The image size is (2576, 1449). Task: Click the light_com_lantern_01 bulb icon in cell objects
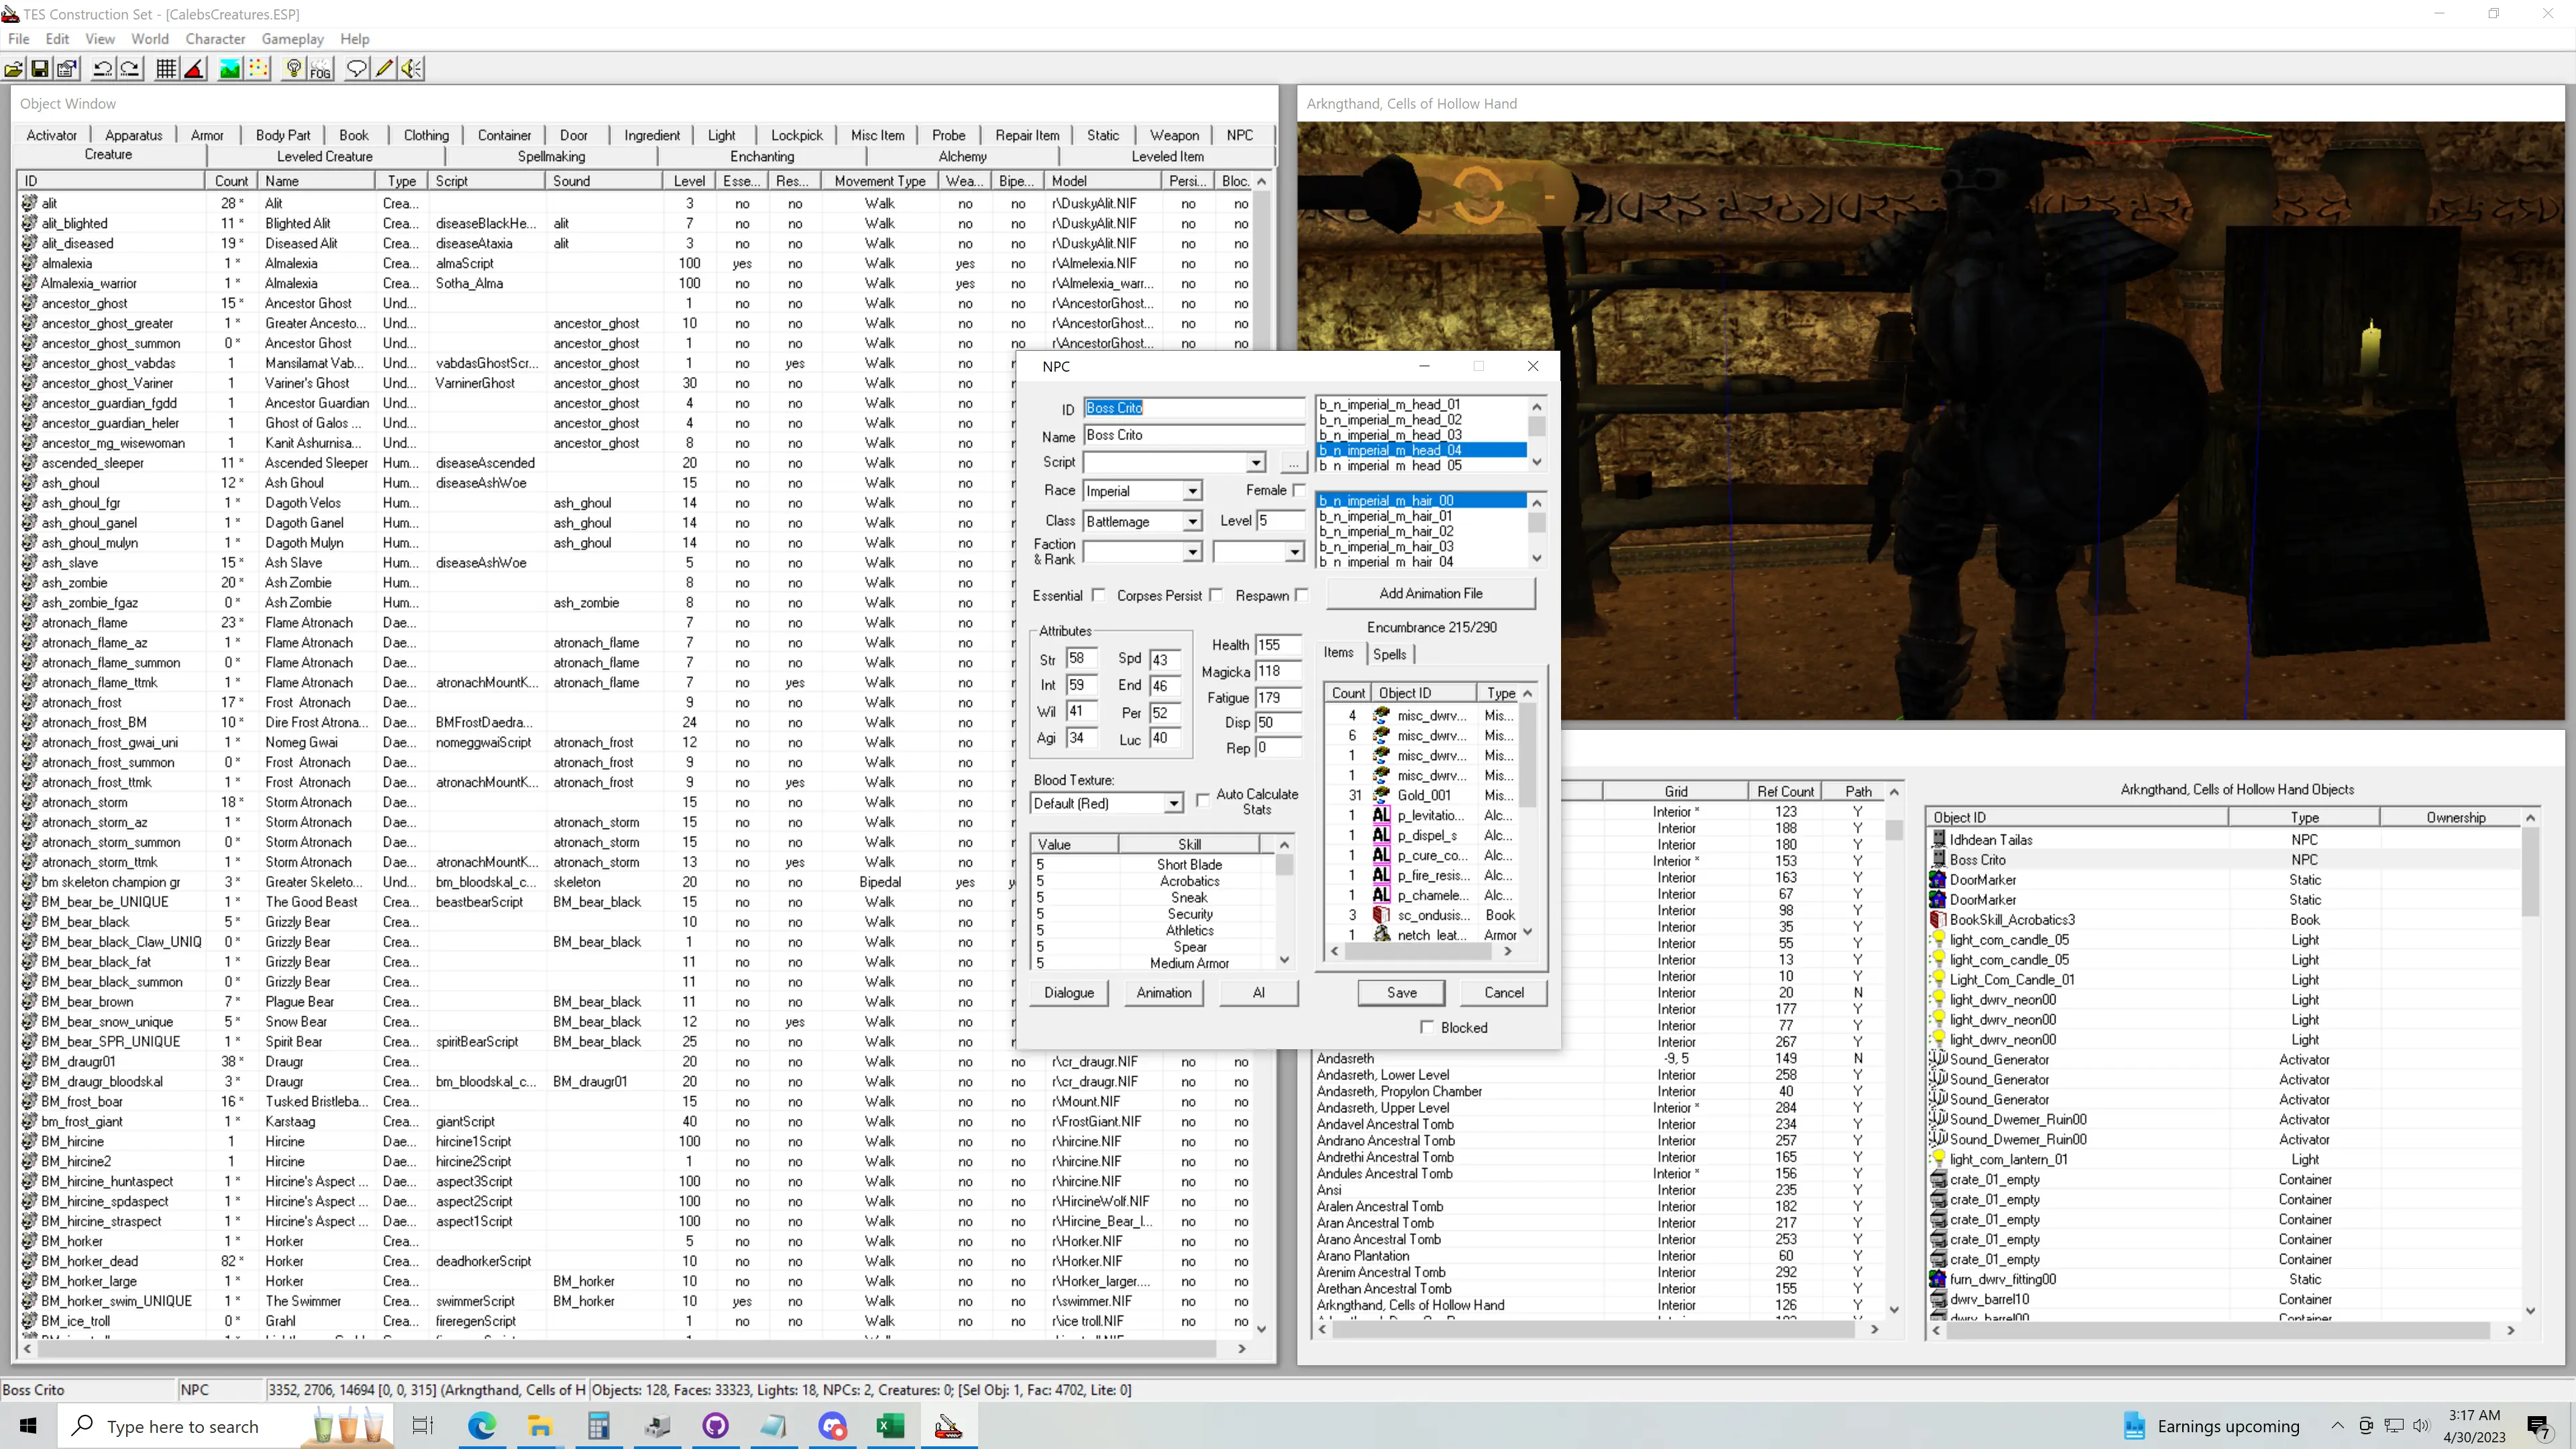coord(1938,1160)
